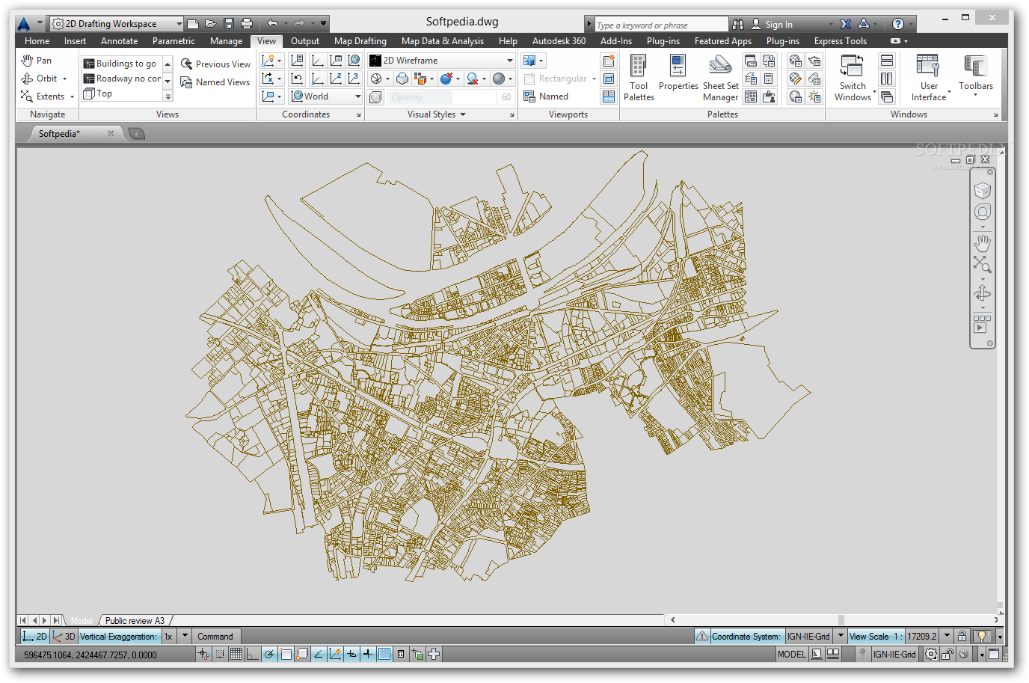Expand the 2D Wireframe visual style dropdown
The height and width of the screenshot is (683, 1029).
[x=509, y=61]
